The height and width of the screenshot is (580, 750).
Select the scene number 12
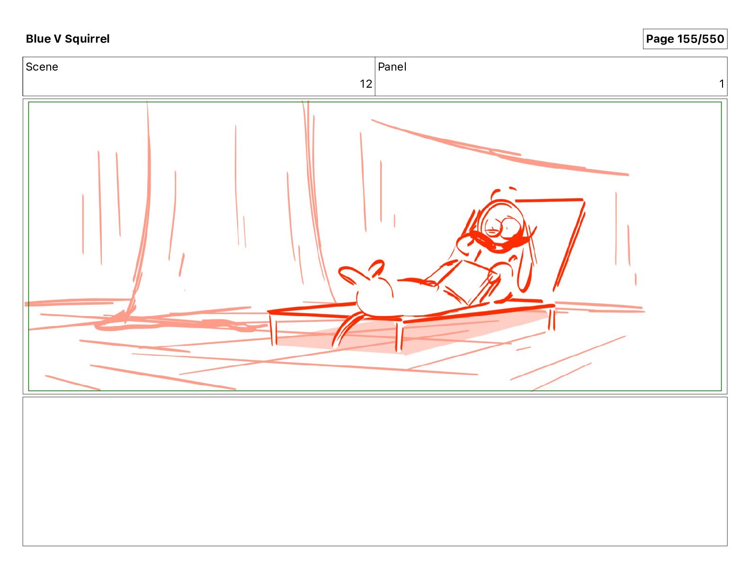click(x=366, y=84)
